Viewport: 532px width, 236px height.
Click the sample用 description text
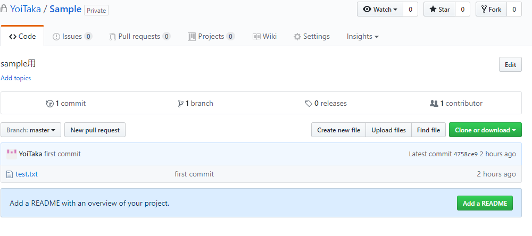(x=18, y=64)
